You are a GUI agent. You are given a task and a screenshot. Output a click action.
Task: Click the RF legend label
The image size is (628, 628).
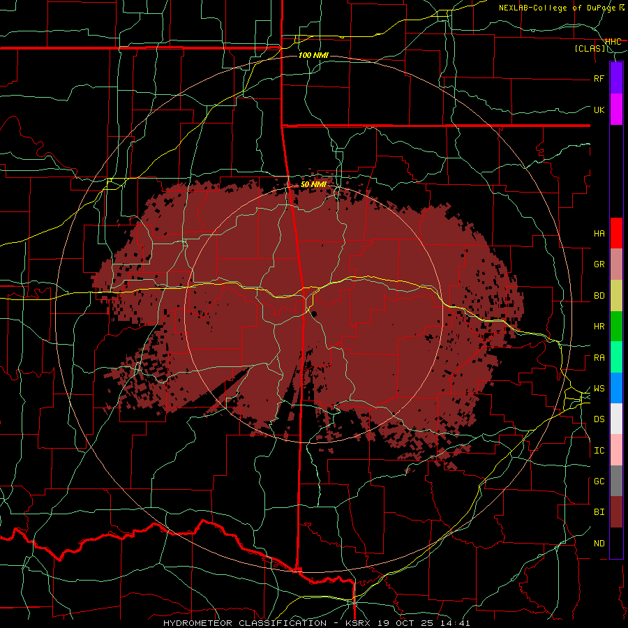click(x=599, y=78)
